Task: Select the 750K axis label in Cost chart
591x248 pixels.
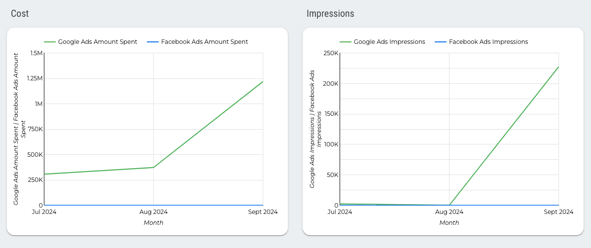Action: coord(35,129)
